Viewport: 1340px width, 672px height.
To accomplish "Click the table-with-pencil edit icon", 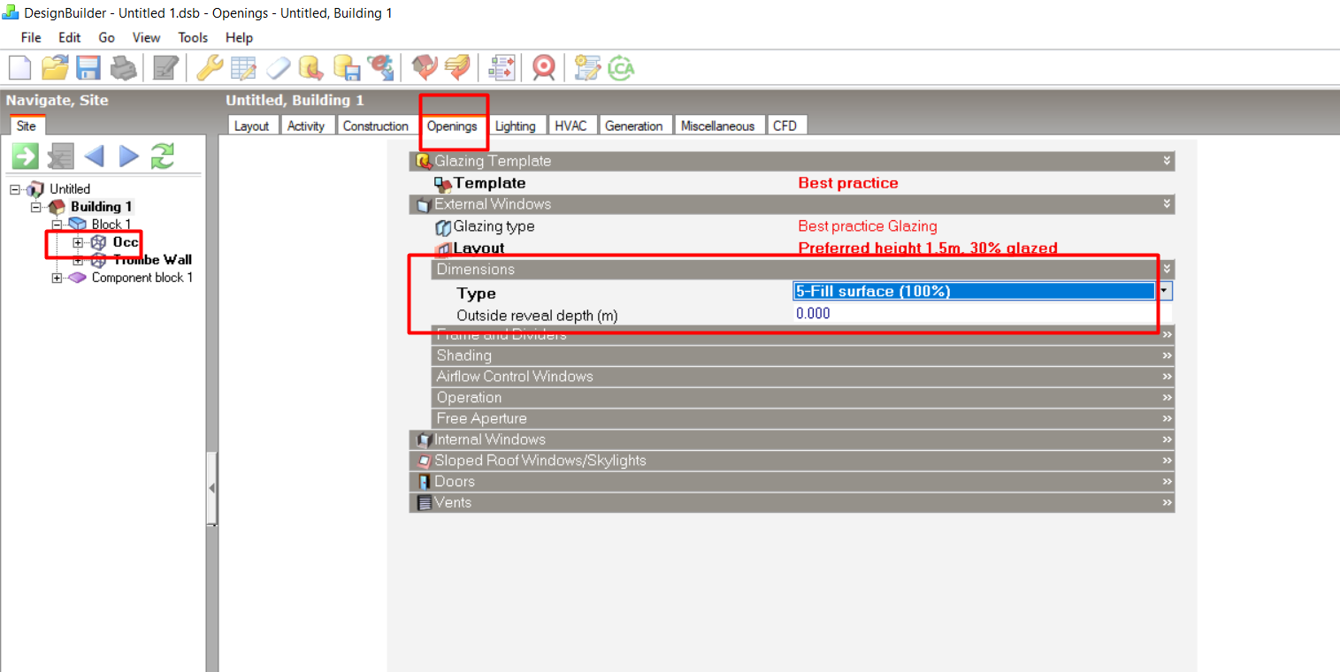I will 243,67.
